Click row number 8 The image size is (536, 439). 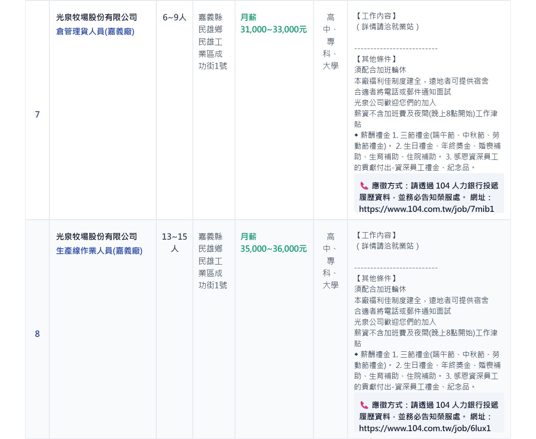coord(37,334)
